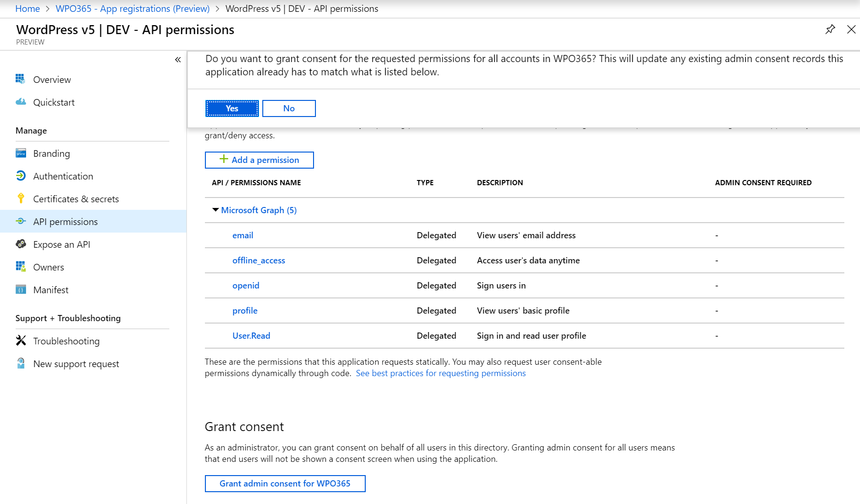Open the offline_access permission
This screenshot has width=860, height=504.
coord(259,260)
